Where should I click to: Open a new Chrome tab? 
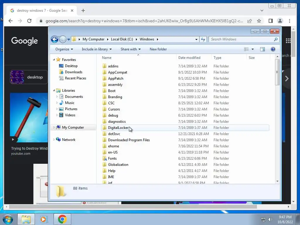(83, 11)
